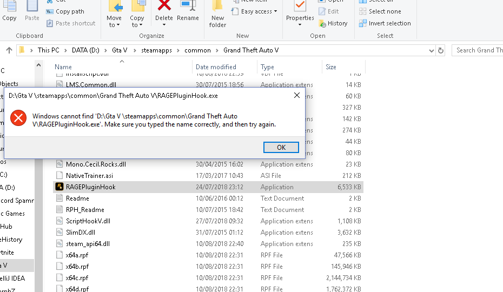The image size is (503, 292).
Task: Click Grand Theft Auto V breadcrumb segment
Action: tap(251, 50)
